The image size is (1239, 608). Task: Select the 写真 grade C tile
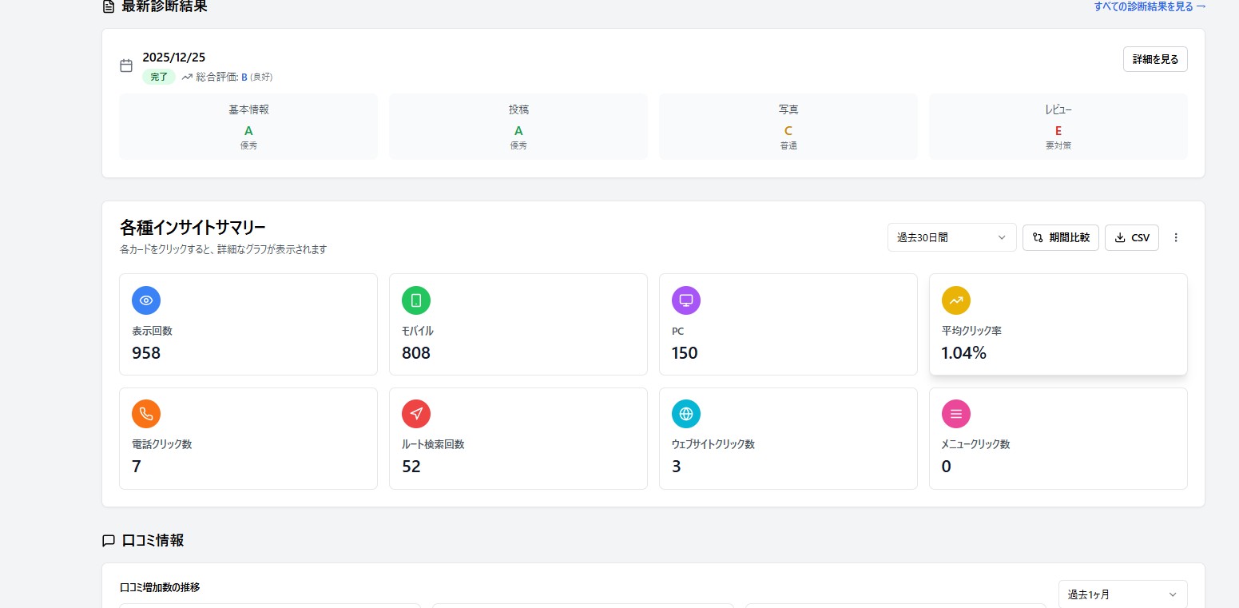click(788, 127)
